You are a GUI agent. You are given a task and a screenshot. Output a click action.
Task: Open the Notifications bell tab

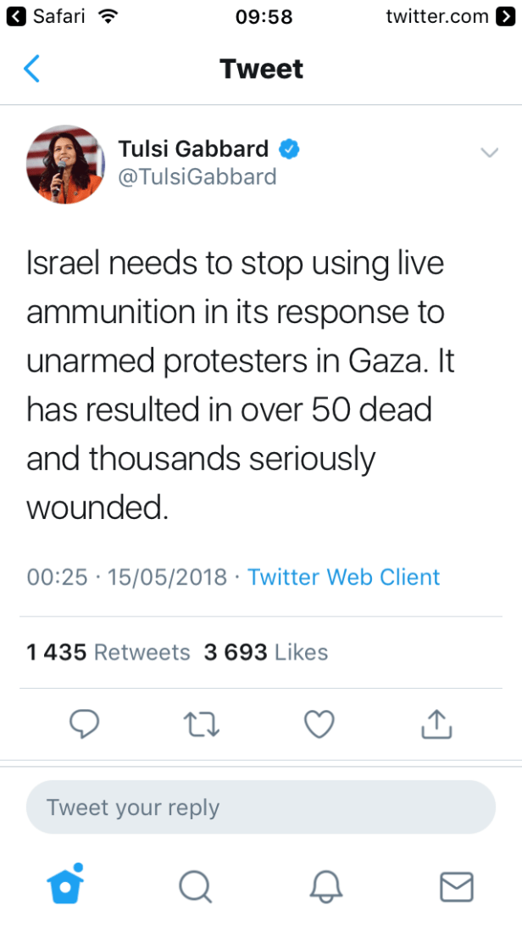(326, 887)
